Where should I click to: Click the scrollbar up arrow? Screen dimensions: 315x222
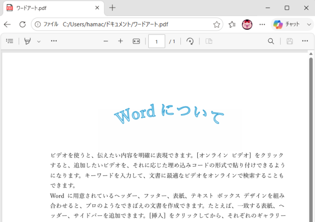click(311, 54)
